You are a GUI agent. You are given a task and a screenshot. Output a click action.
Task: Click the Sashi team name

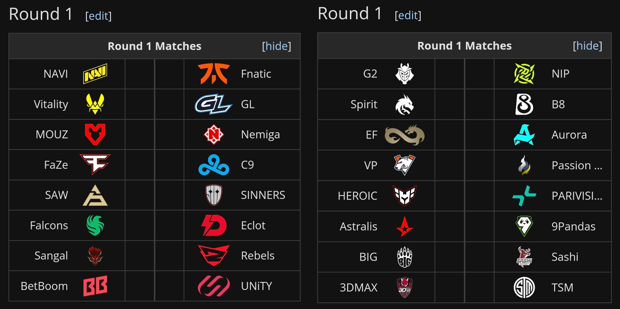click(x=565, y=257)
